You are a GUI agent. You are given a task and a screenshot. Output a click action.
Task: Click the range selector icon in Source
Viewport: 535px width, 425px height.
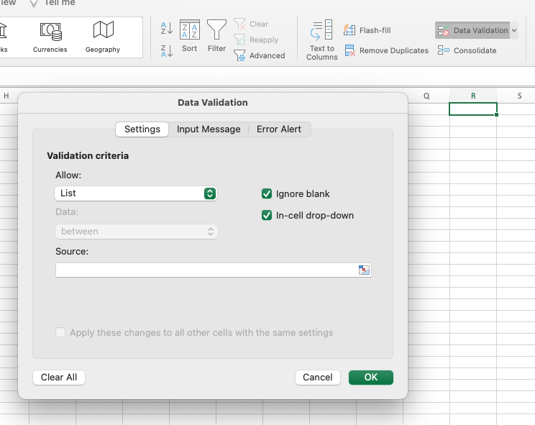tap(364, 270)
